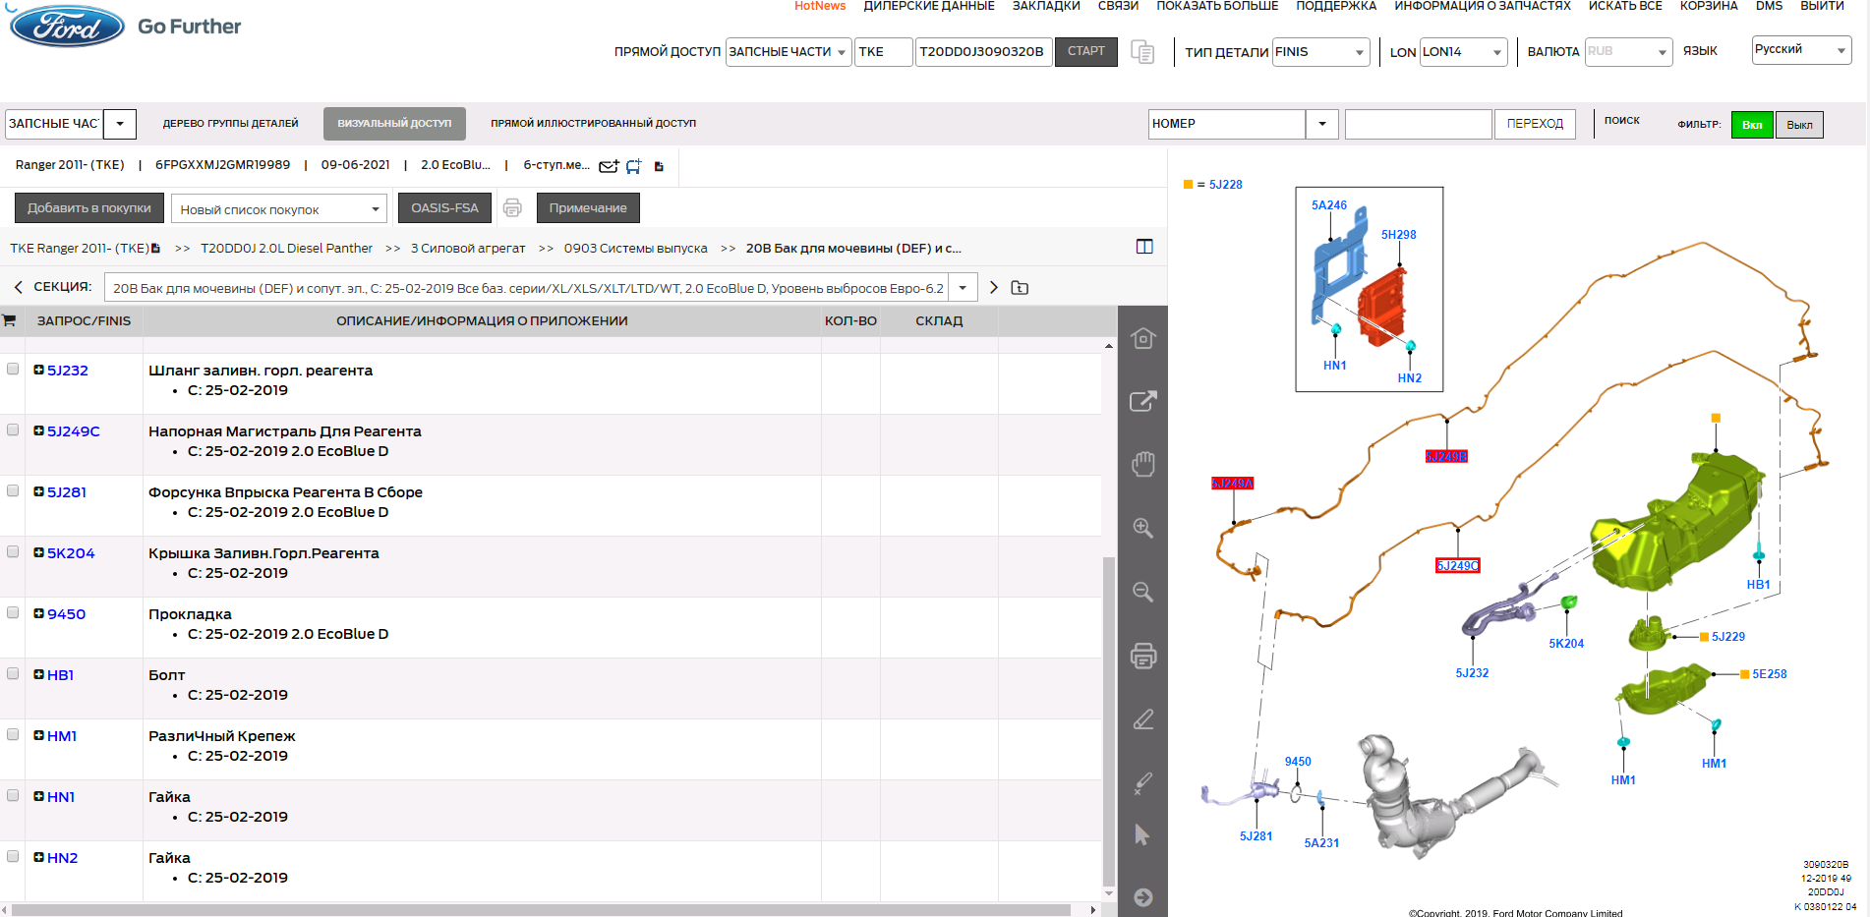Check the box for part 5J232

(x=13, y=370)
